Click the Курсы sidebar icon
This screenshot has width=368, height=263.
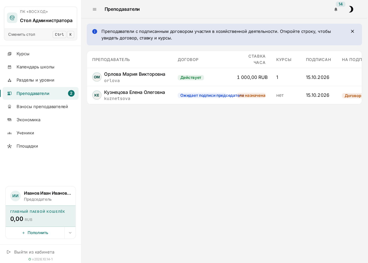[x=9, y=54]
